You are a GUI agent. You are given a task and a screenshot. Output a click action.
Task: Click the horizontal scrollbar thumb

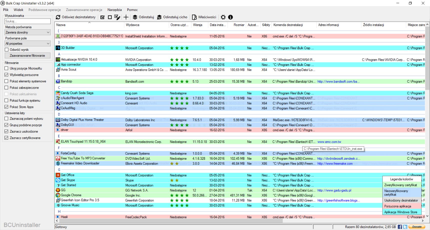click(171, 221)
